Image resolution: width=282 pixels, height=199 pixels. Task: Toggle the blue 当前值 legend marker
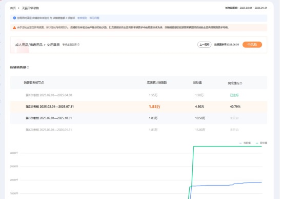[240, 143]
